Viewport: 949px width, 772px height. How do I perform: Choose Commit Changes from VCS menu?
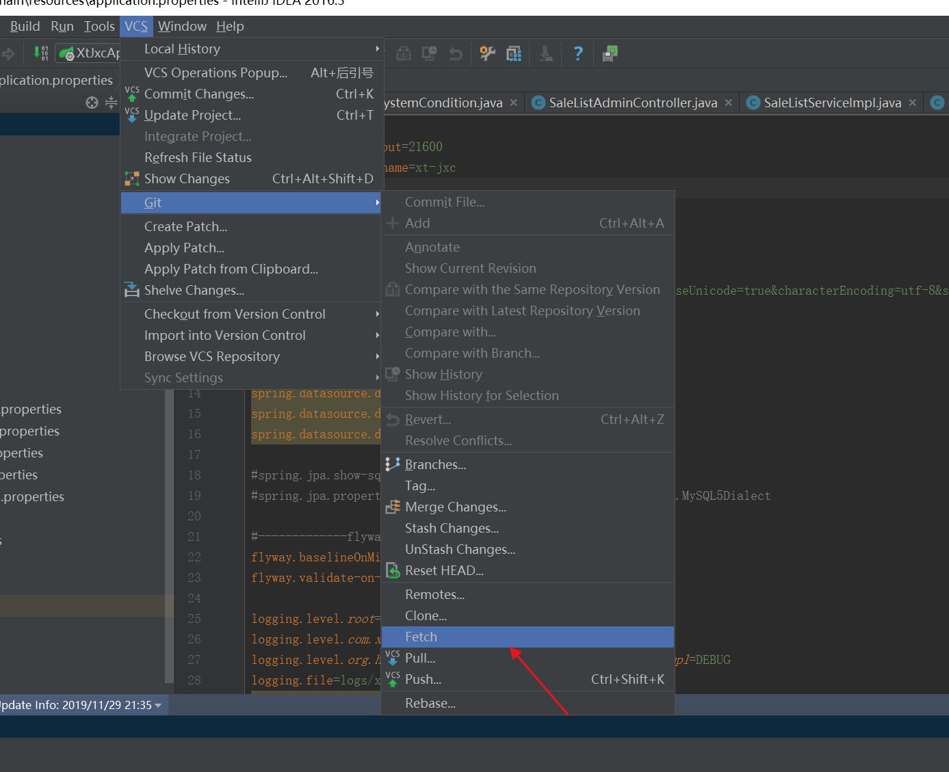pos(198,94)
